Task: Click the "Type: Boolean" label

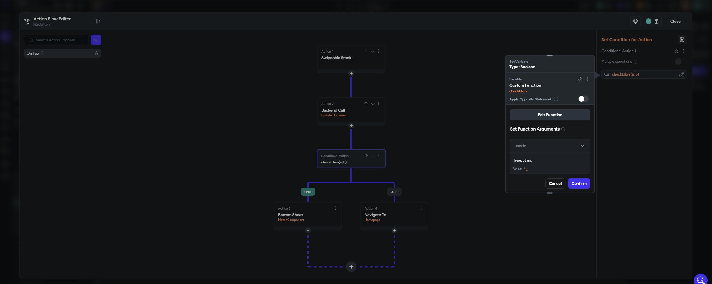Action: click(522, 67)
